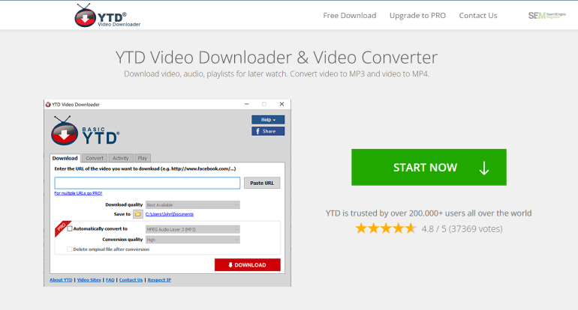Click the Paste URL button
578x310 pixels.
pyautogui.click(x=262, y=183)
